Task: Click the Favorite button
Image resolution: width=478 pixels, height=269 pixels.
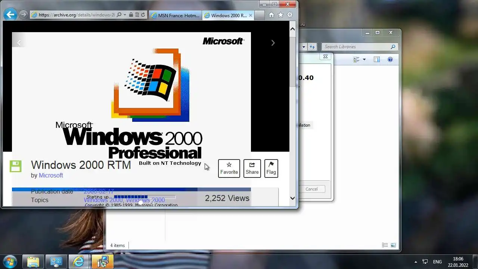Action: pyautogui.click(x=229, y=168)
